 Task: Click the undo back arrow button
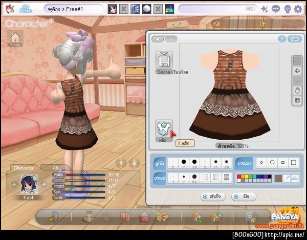[158, 39]
